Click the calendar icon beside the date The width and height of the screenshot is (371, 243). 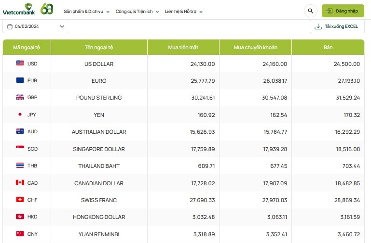[x=10, y=26]
